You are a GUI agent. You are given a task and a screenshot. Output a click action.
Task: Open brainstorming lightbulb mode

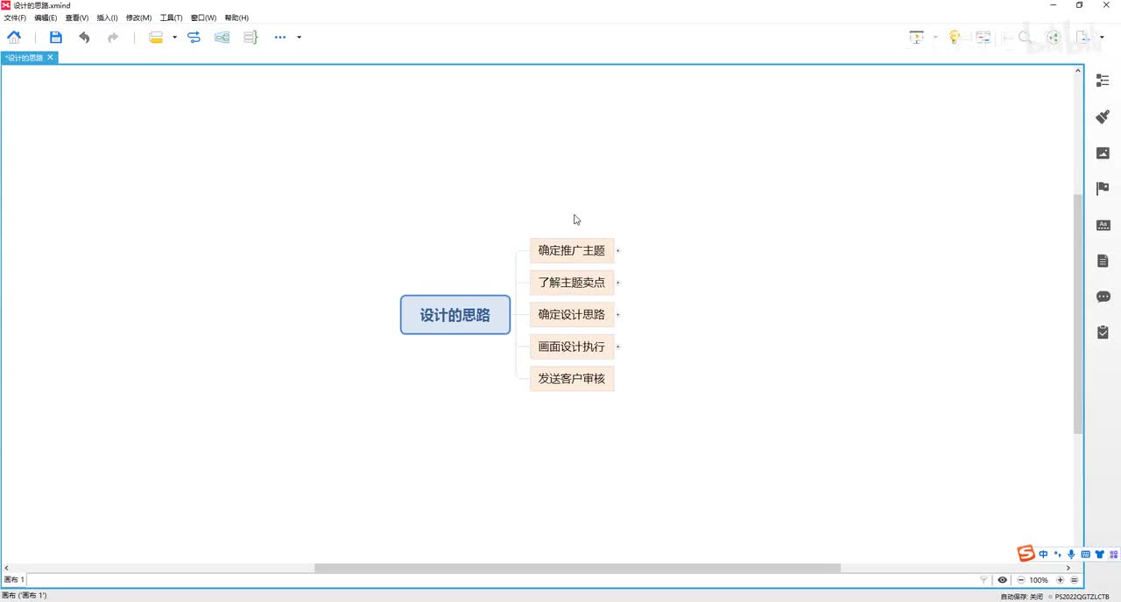pos(955,37)
